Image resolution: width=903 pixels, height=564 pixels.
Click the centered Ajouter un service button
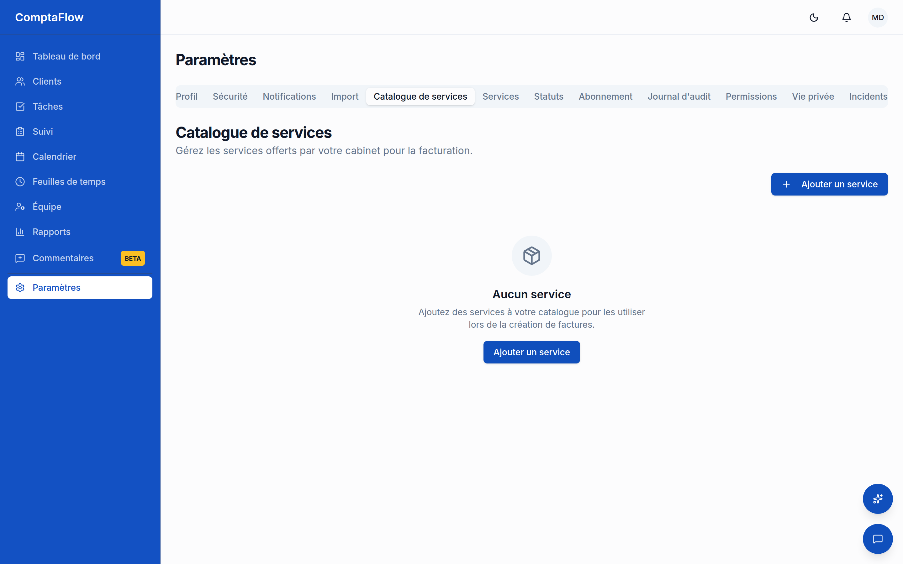point(532,352)
